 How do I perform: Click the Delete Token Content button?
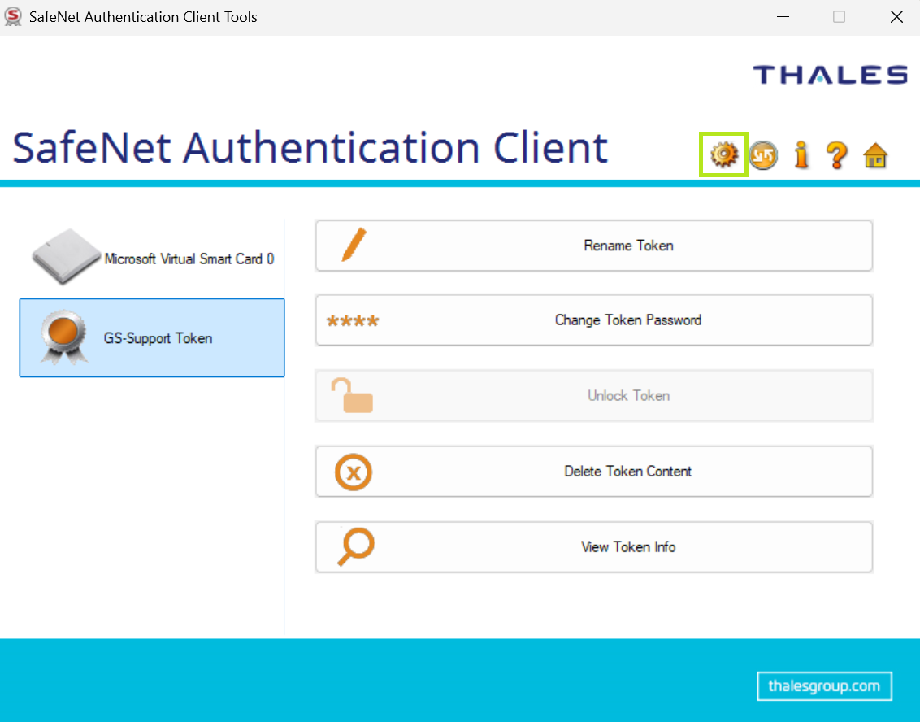coord(594,472)
